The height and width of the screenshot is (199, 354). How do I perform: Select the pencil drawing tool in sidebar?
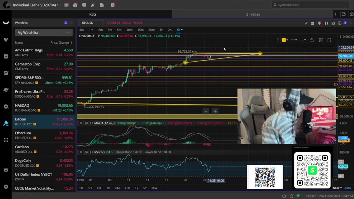(x=6, y=123)
